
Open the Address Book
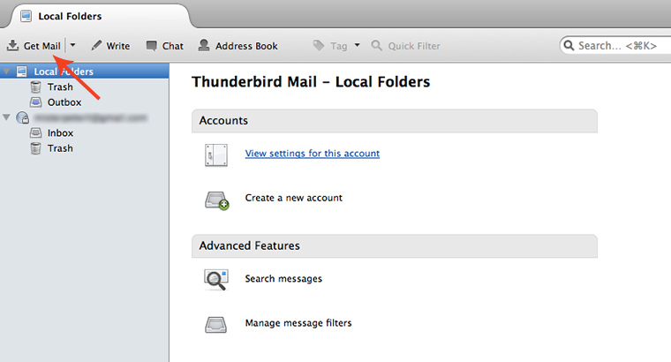point(237,46)
